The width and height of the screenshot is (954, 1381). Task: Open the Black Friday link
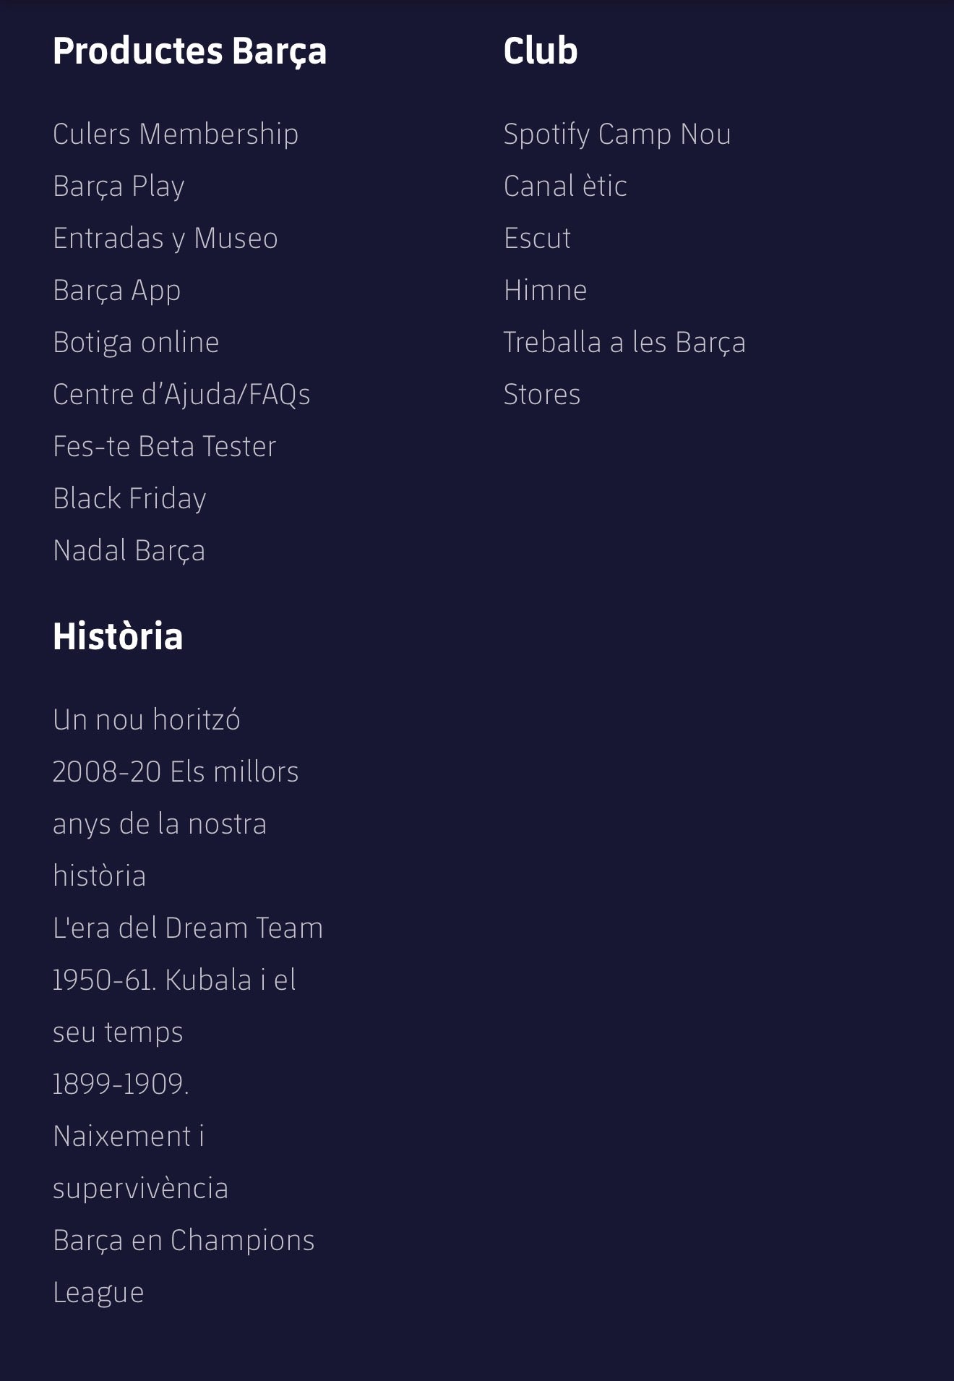point(129,499)
